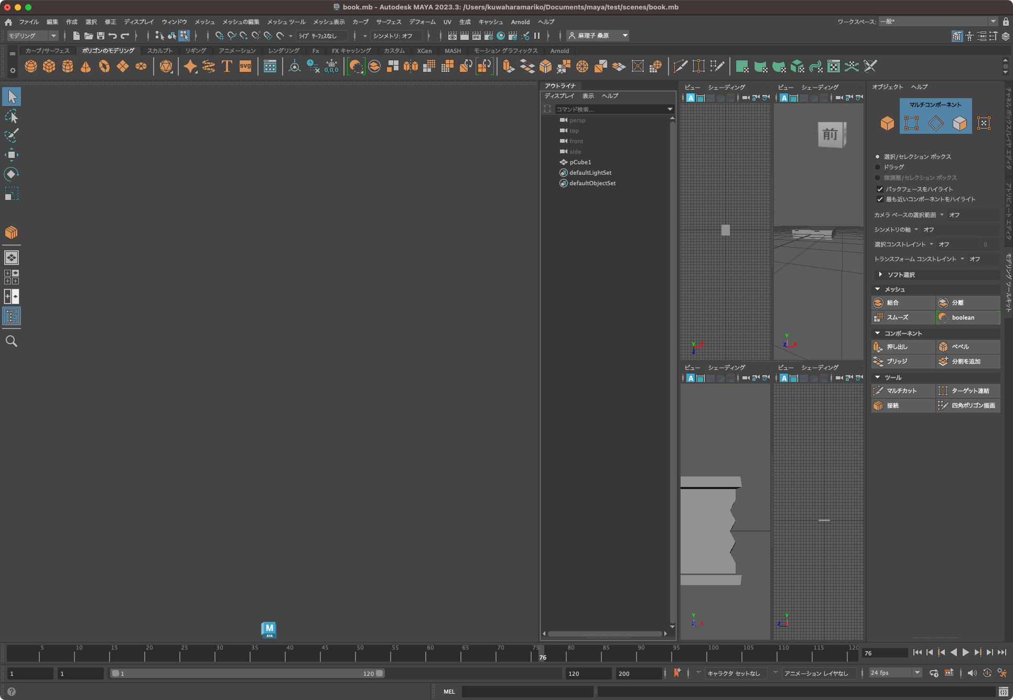Click the ブリッジ bridge button
This screenshot has height=700, width=1013.
[x=903, y=362]
